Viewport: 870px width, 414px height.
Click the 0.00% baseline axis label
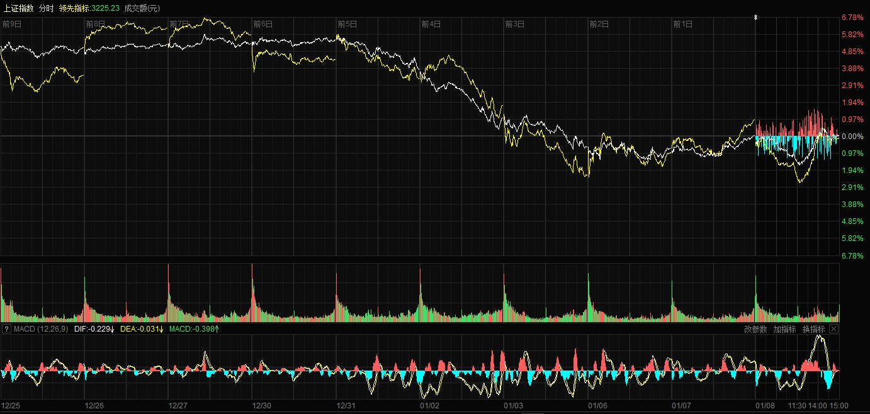click(852, 137)
